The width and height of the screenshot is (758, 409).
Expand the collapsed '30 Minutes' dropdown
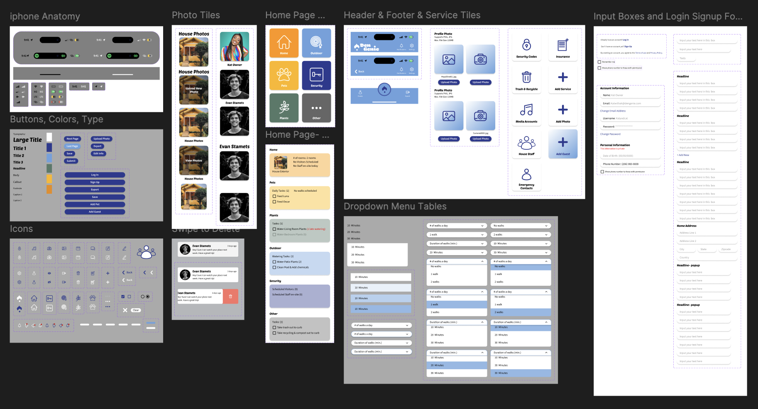(x=521, y=252)
